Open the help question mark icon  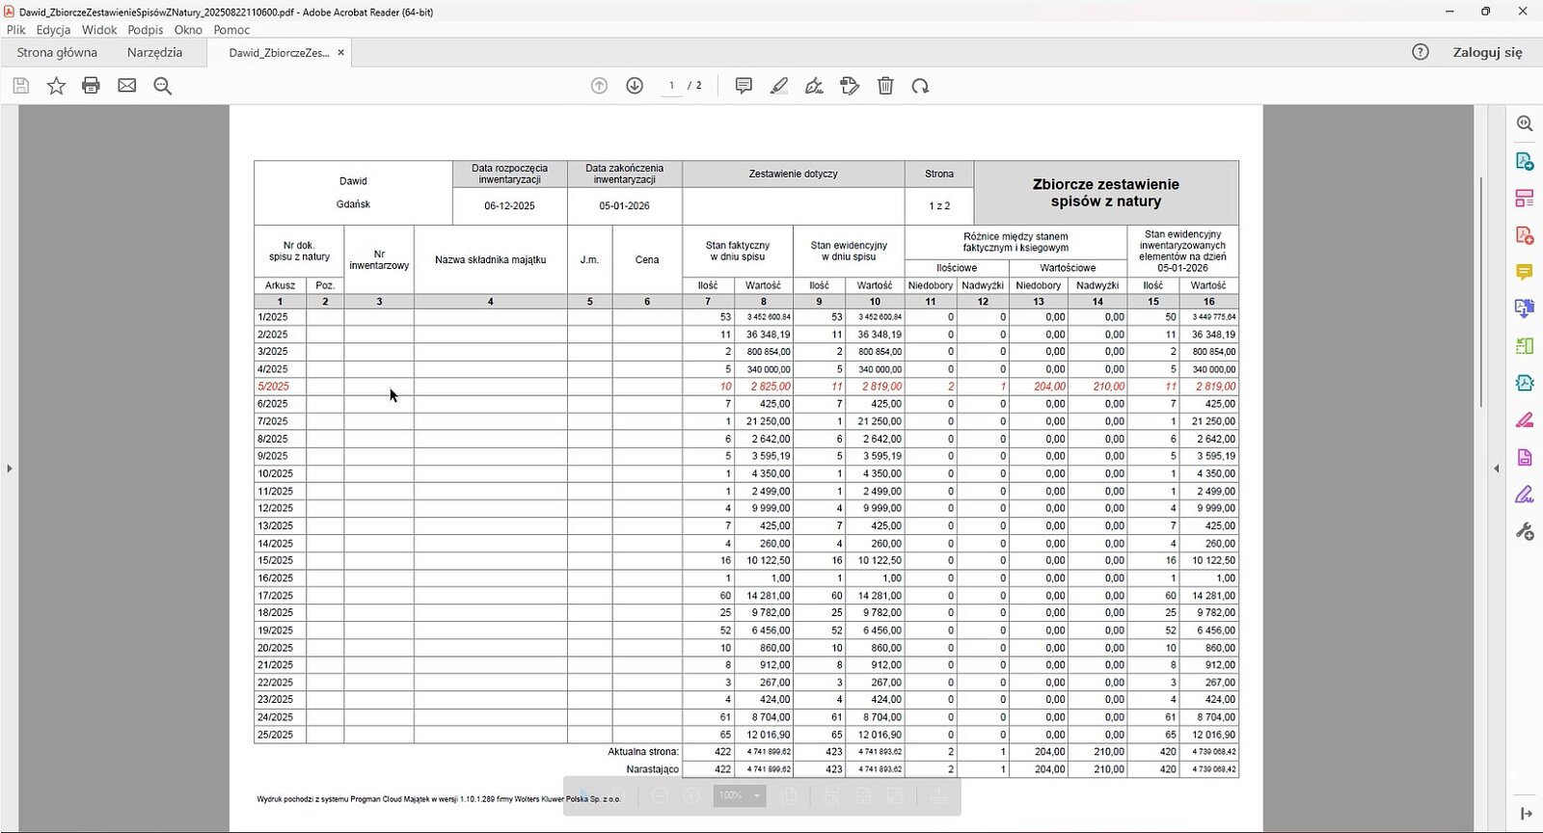pos(1421,52)
